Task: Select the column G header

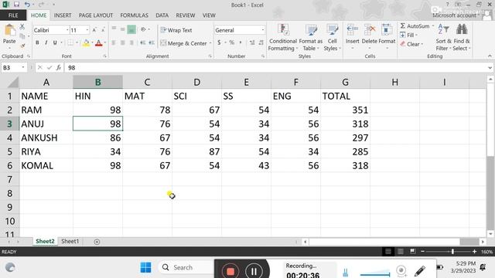Action: coord(346,83)
